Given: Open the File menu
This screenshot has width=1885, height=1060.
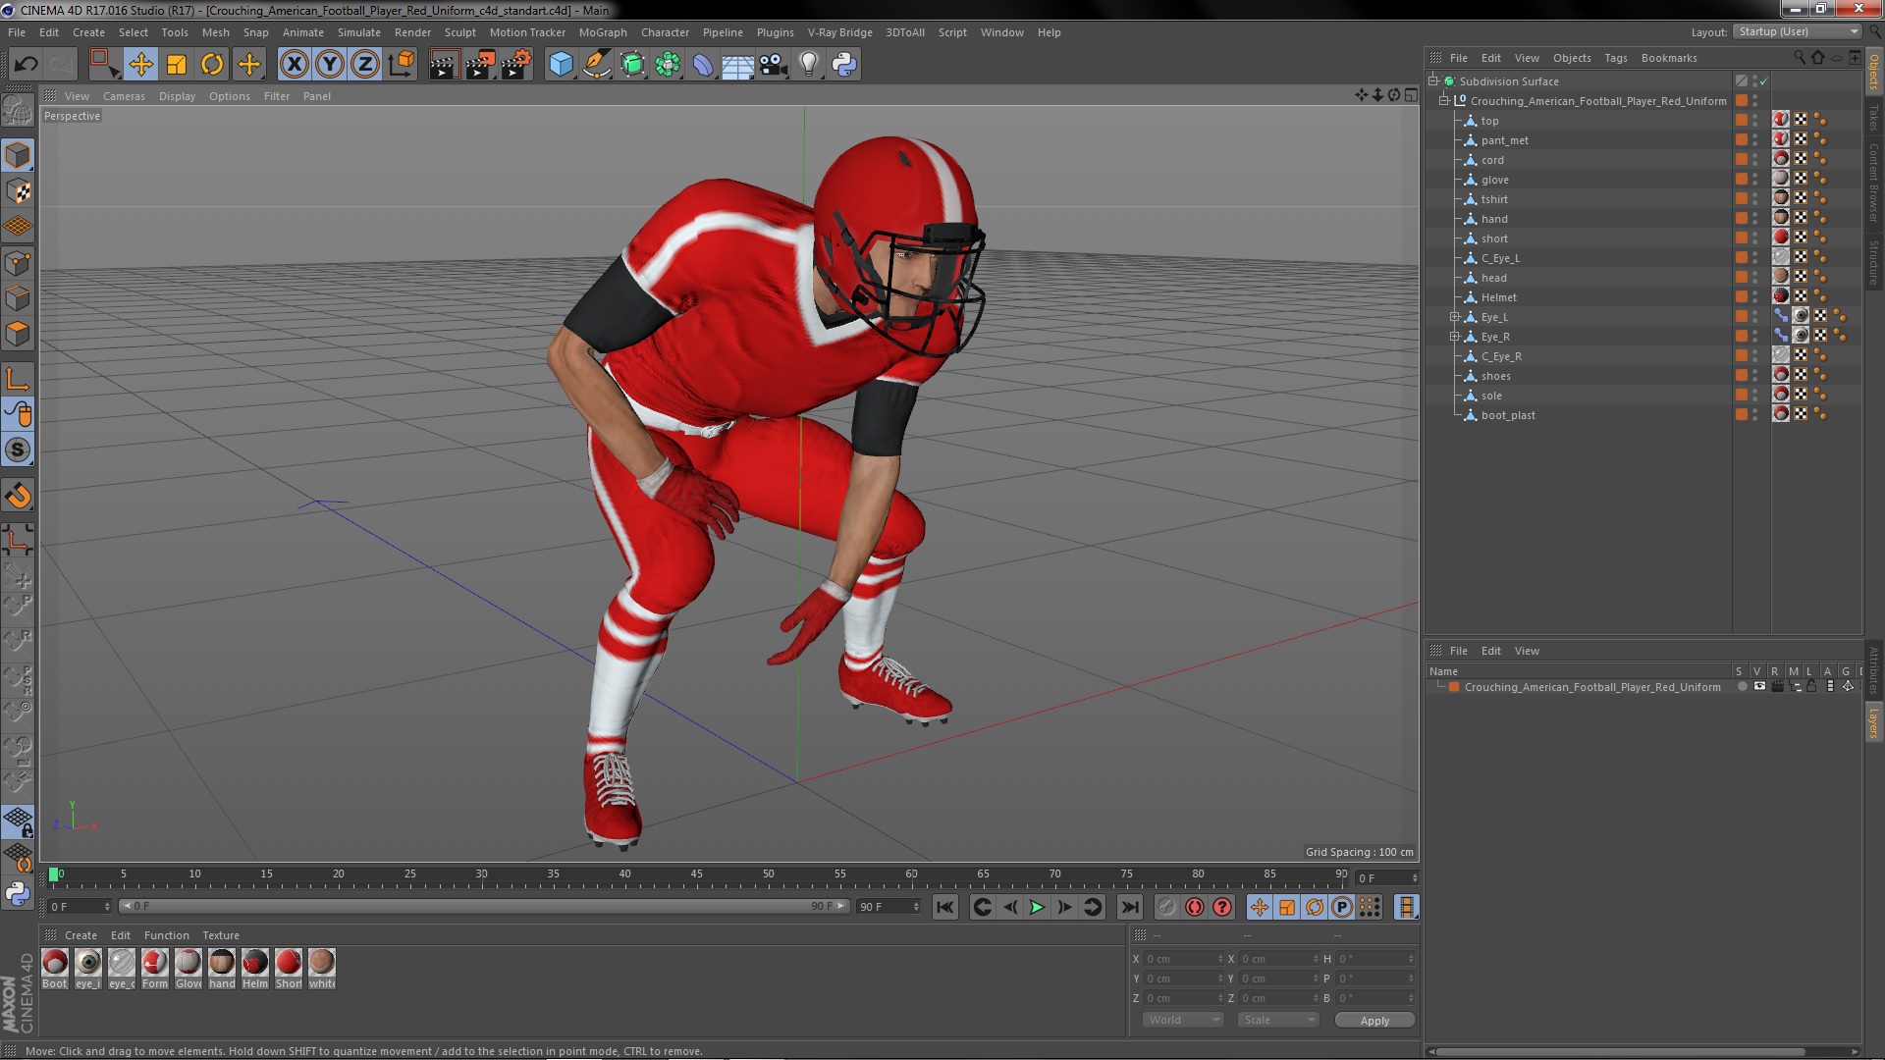Looking at the screenshot, I should 17,32.
